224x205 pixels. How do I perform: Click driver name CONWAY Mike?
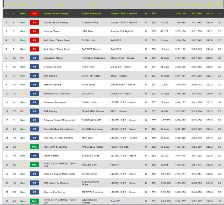(x=90, y=22)
